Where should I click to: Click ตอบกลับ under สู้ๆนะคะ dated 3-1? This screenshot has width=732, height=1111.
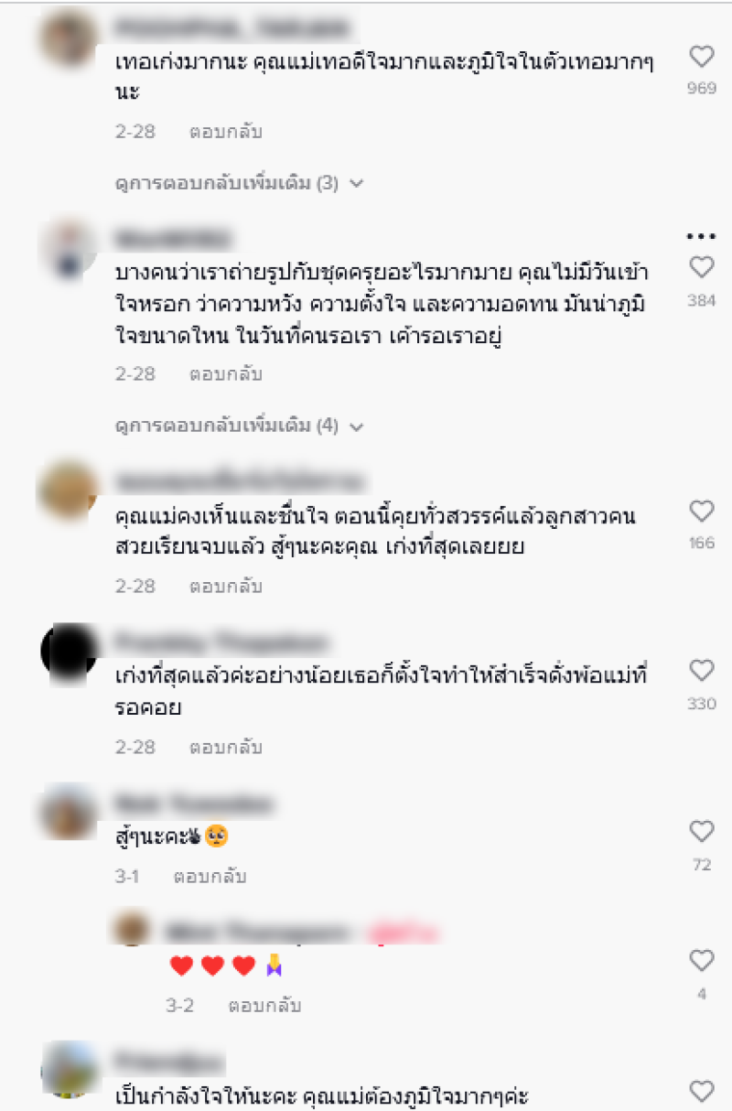(210, 877)
